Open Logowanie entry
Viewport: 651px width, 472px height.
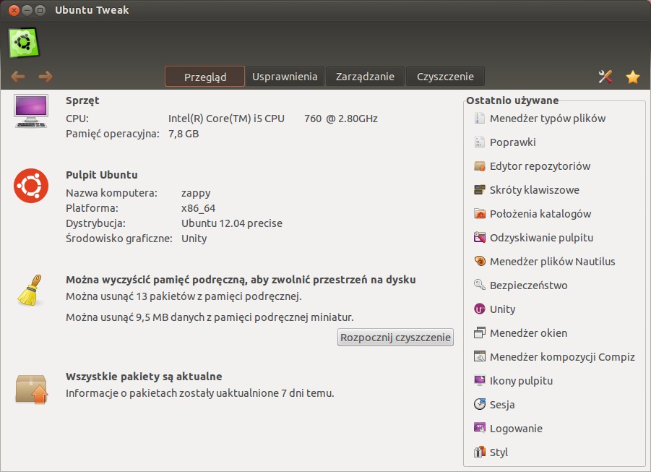pyautogui.click(x=516, y=428)
